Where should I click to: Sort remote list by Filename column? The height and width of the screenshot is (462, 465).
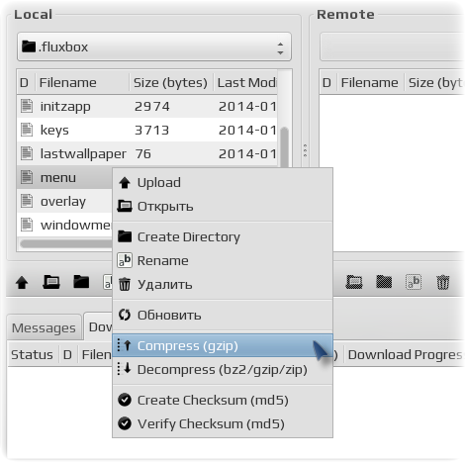[x=370, y=82]
